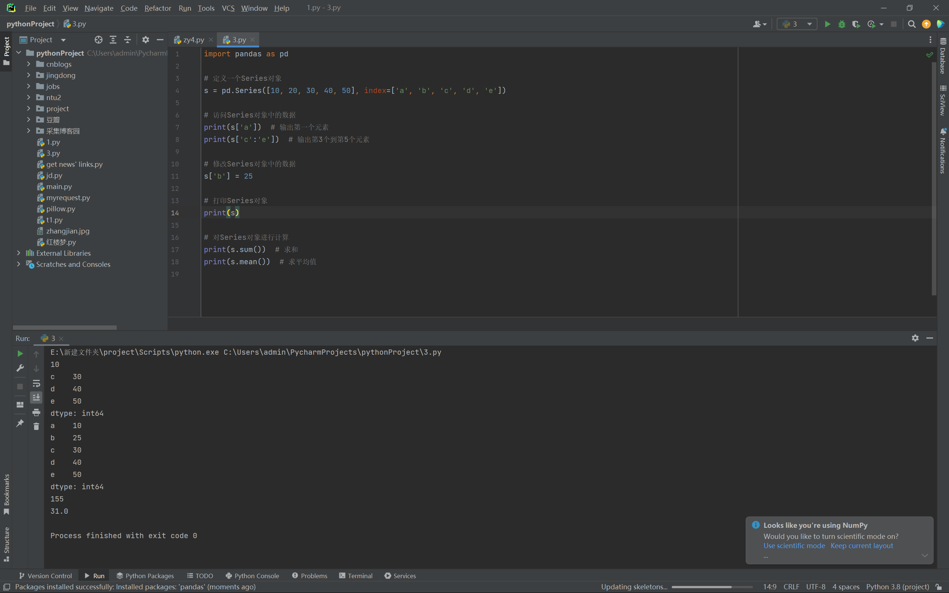Switch to zy4.py editor tab
949x593 pixels.
[194, 40]
